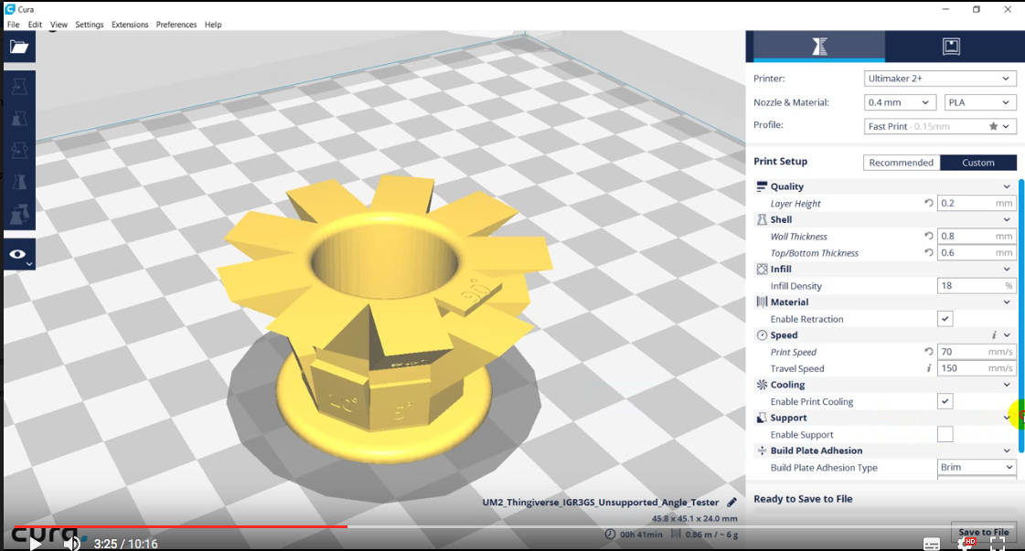Click the info icon beside Travel Speed

928,368
